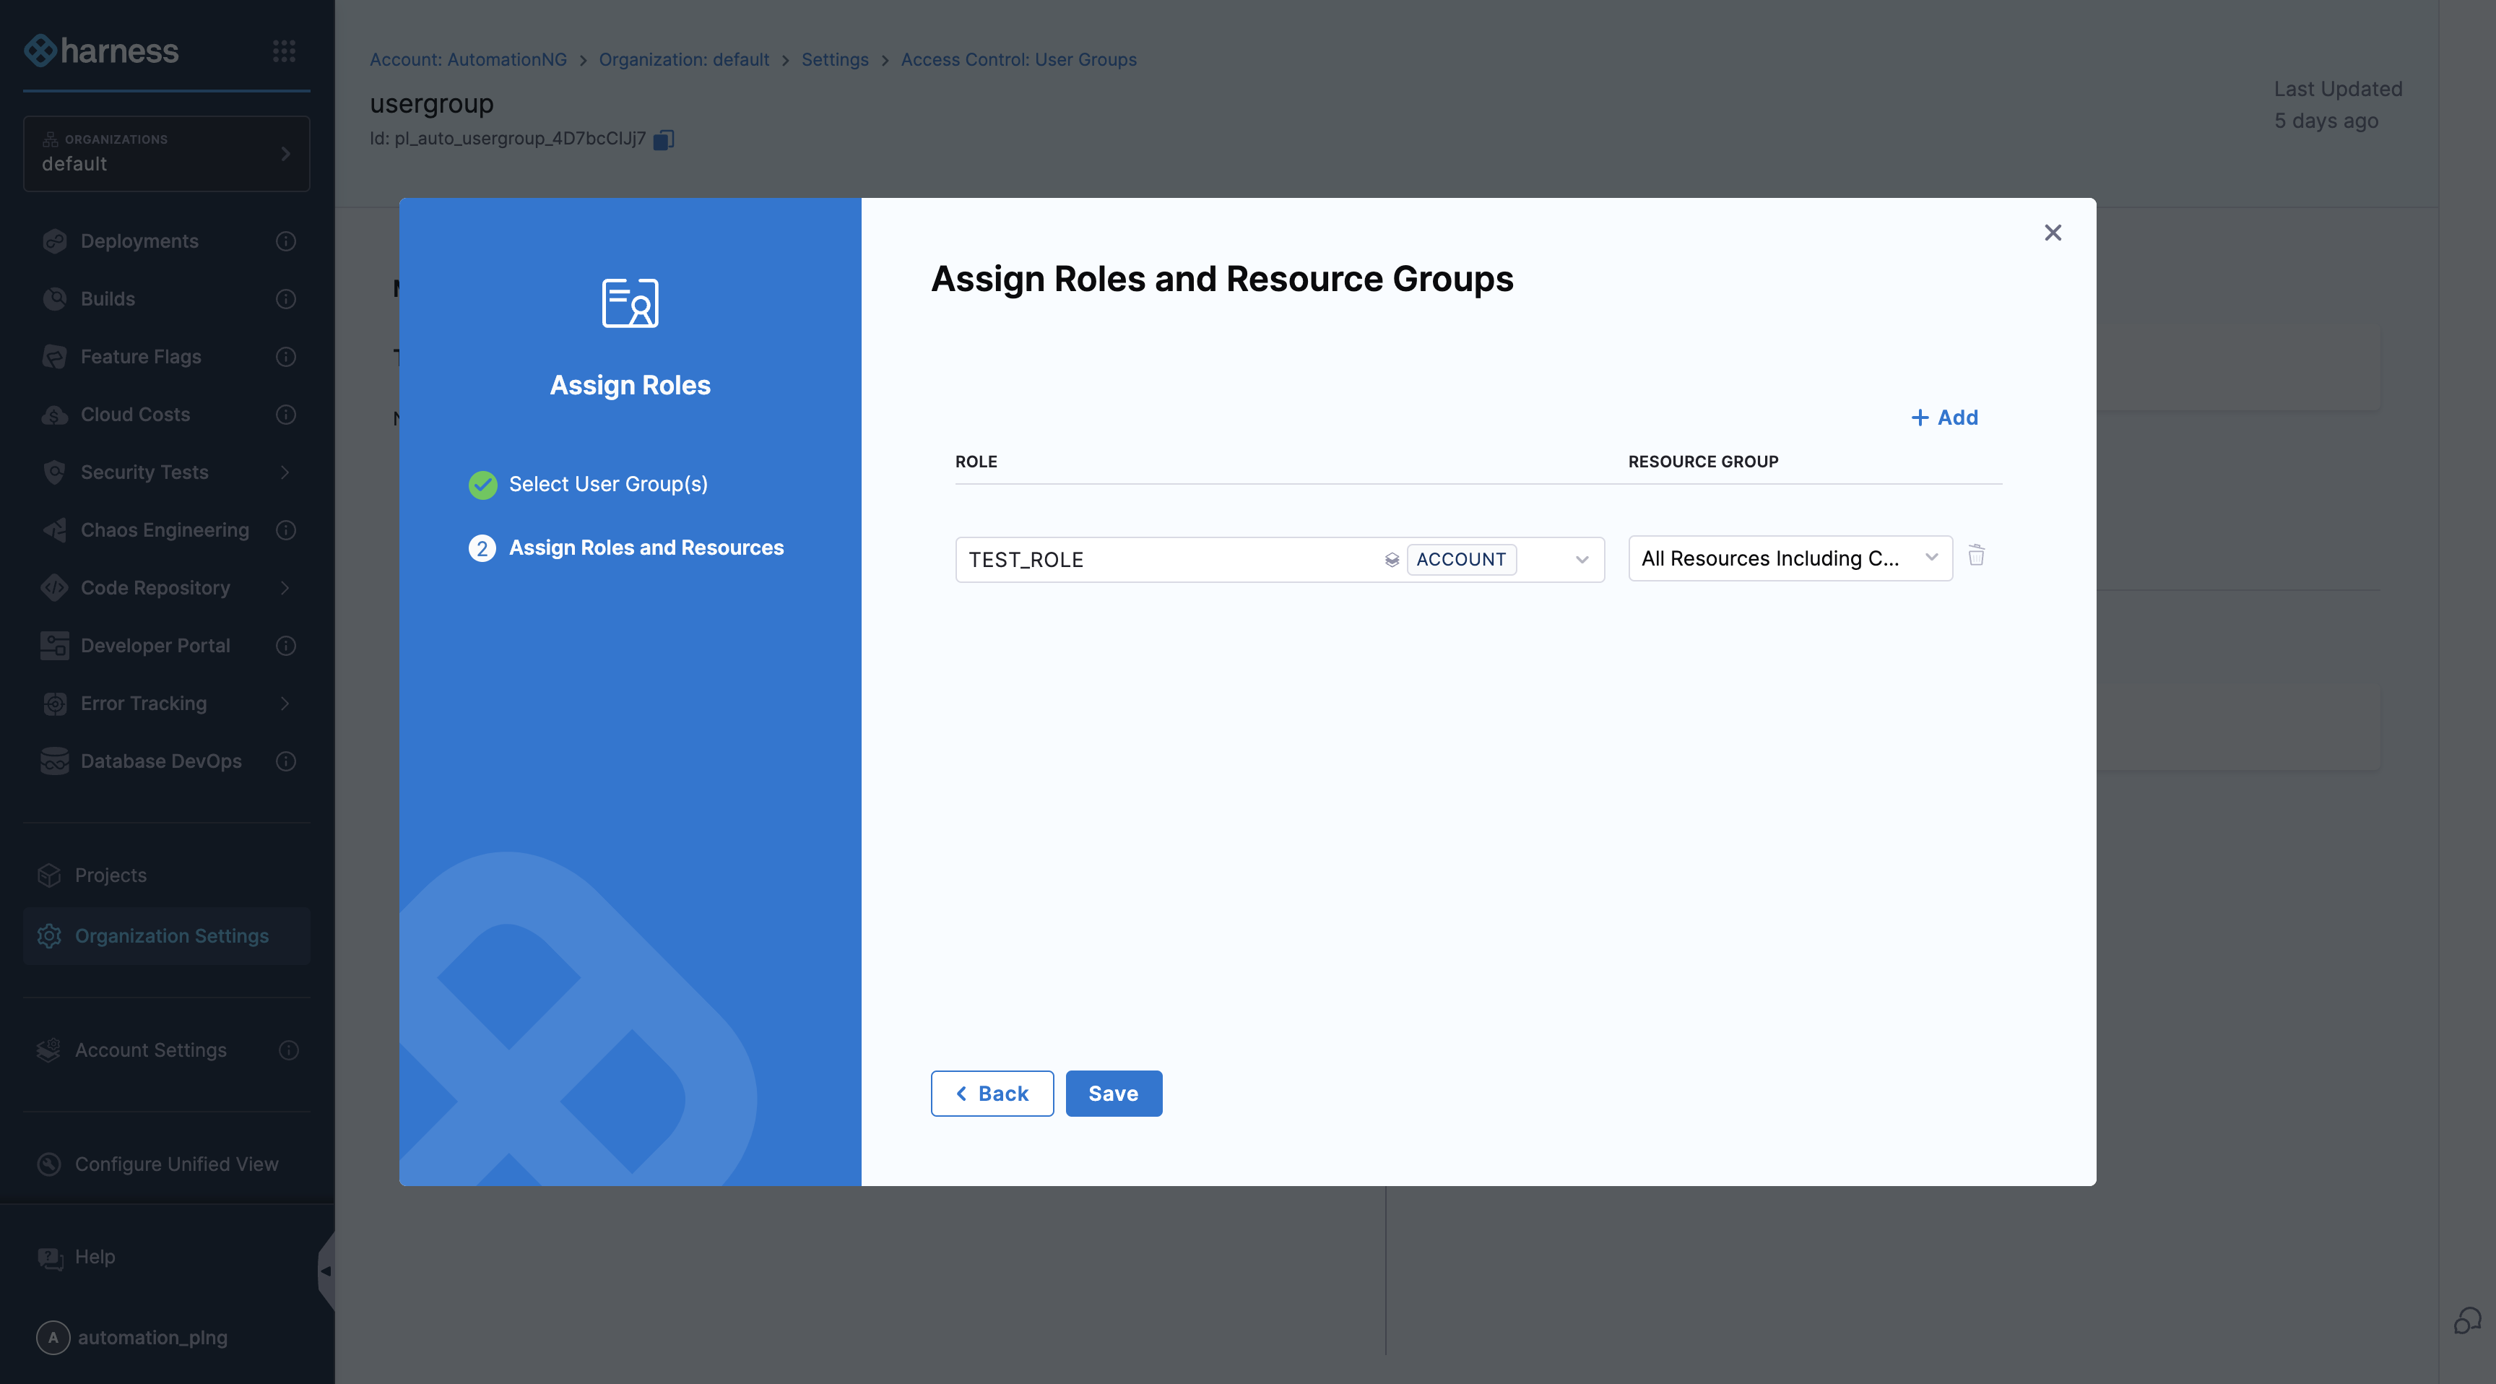Click the Deployments info icon
2496x1384 pixels.
click(x=286, y=241)
